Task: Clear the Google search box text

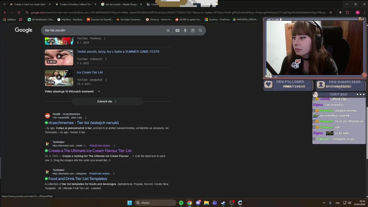Action: click(168, 30)
